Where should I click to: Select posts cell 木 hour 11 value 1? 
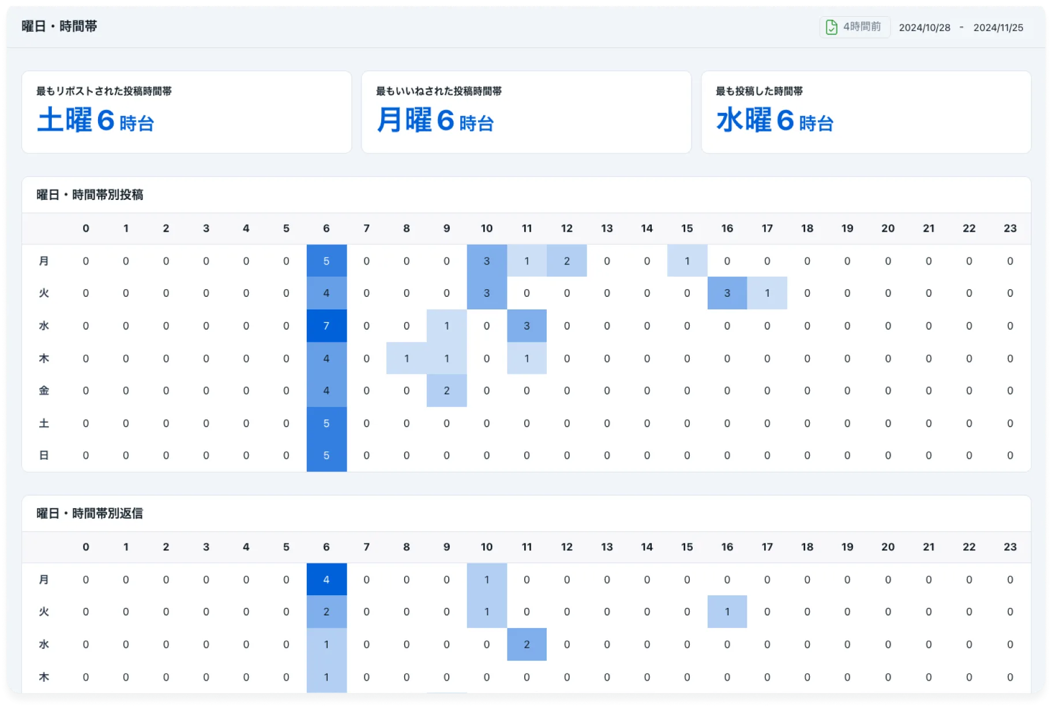click(527, 358)
